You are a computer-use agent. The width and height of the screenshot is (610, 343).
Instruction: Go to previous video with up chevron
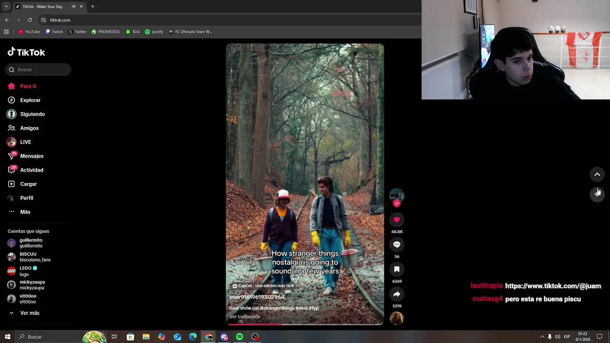pos(597,174)
